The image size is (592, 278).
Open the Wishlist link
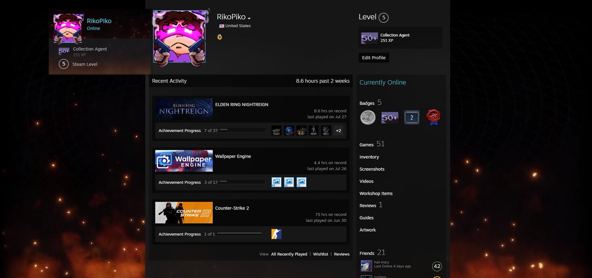click(320, 254)
